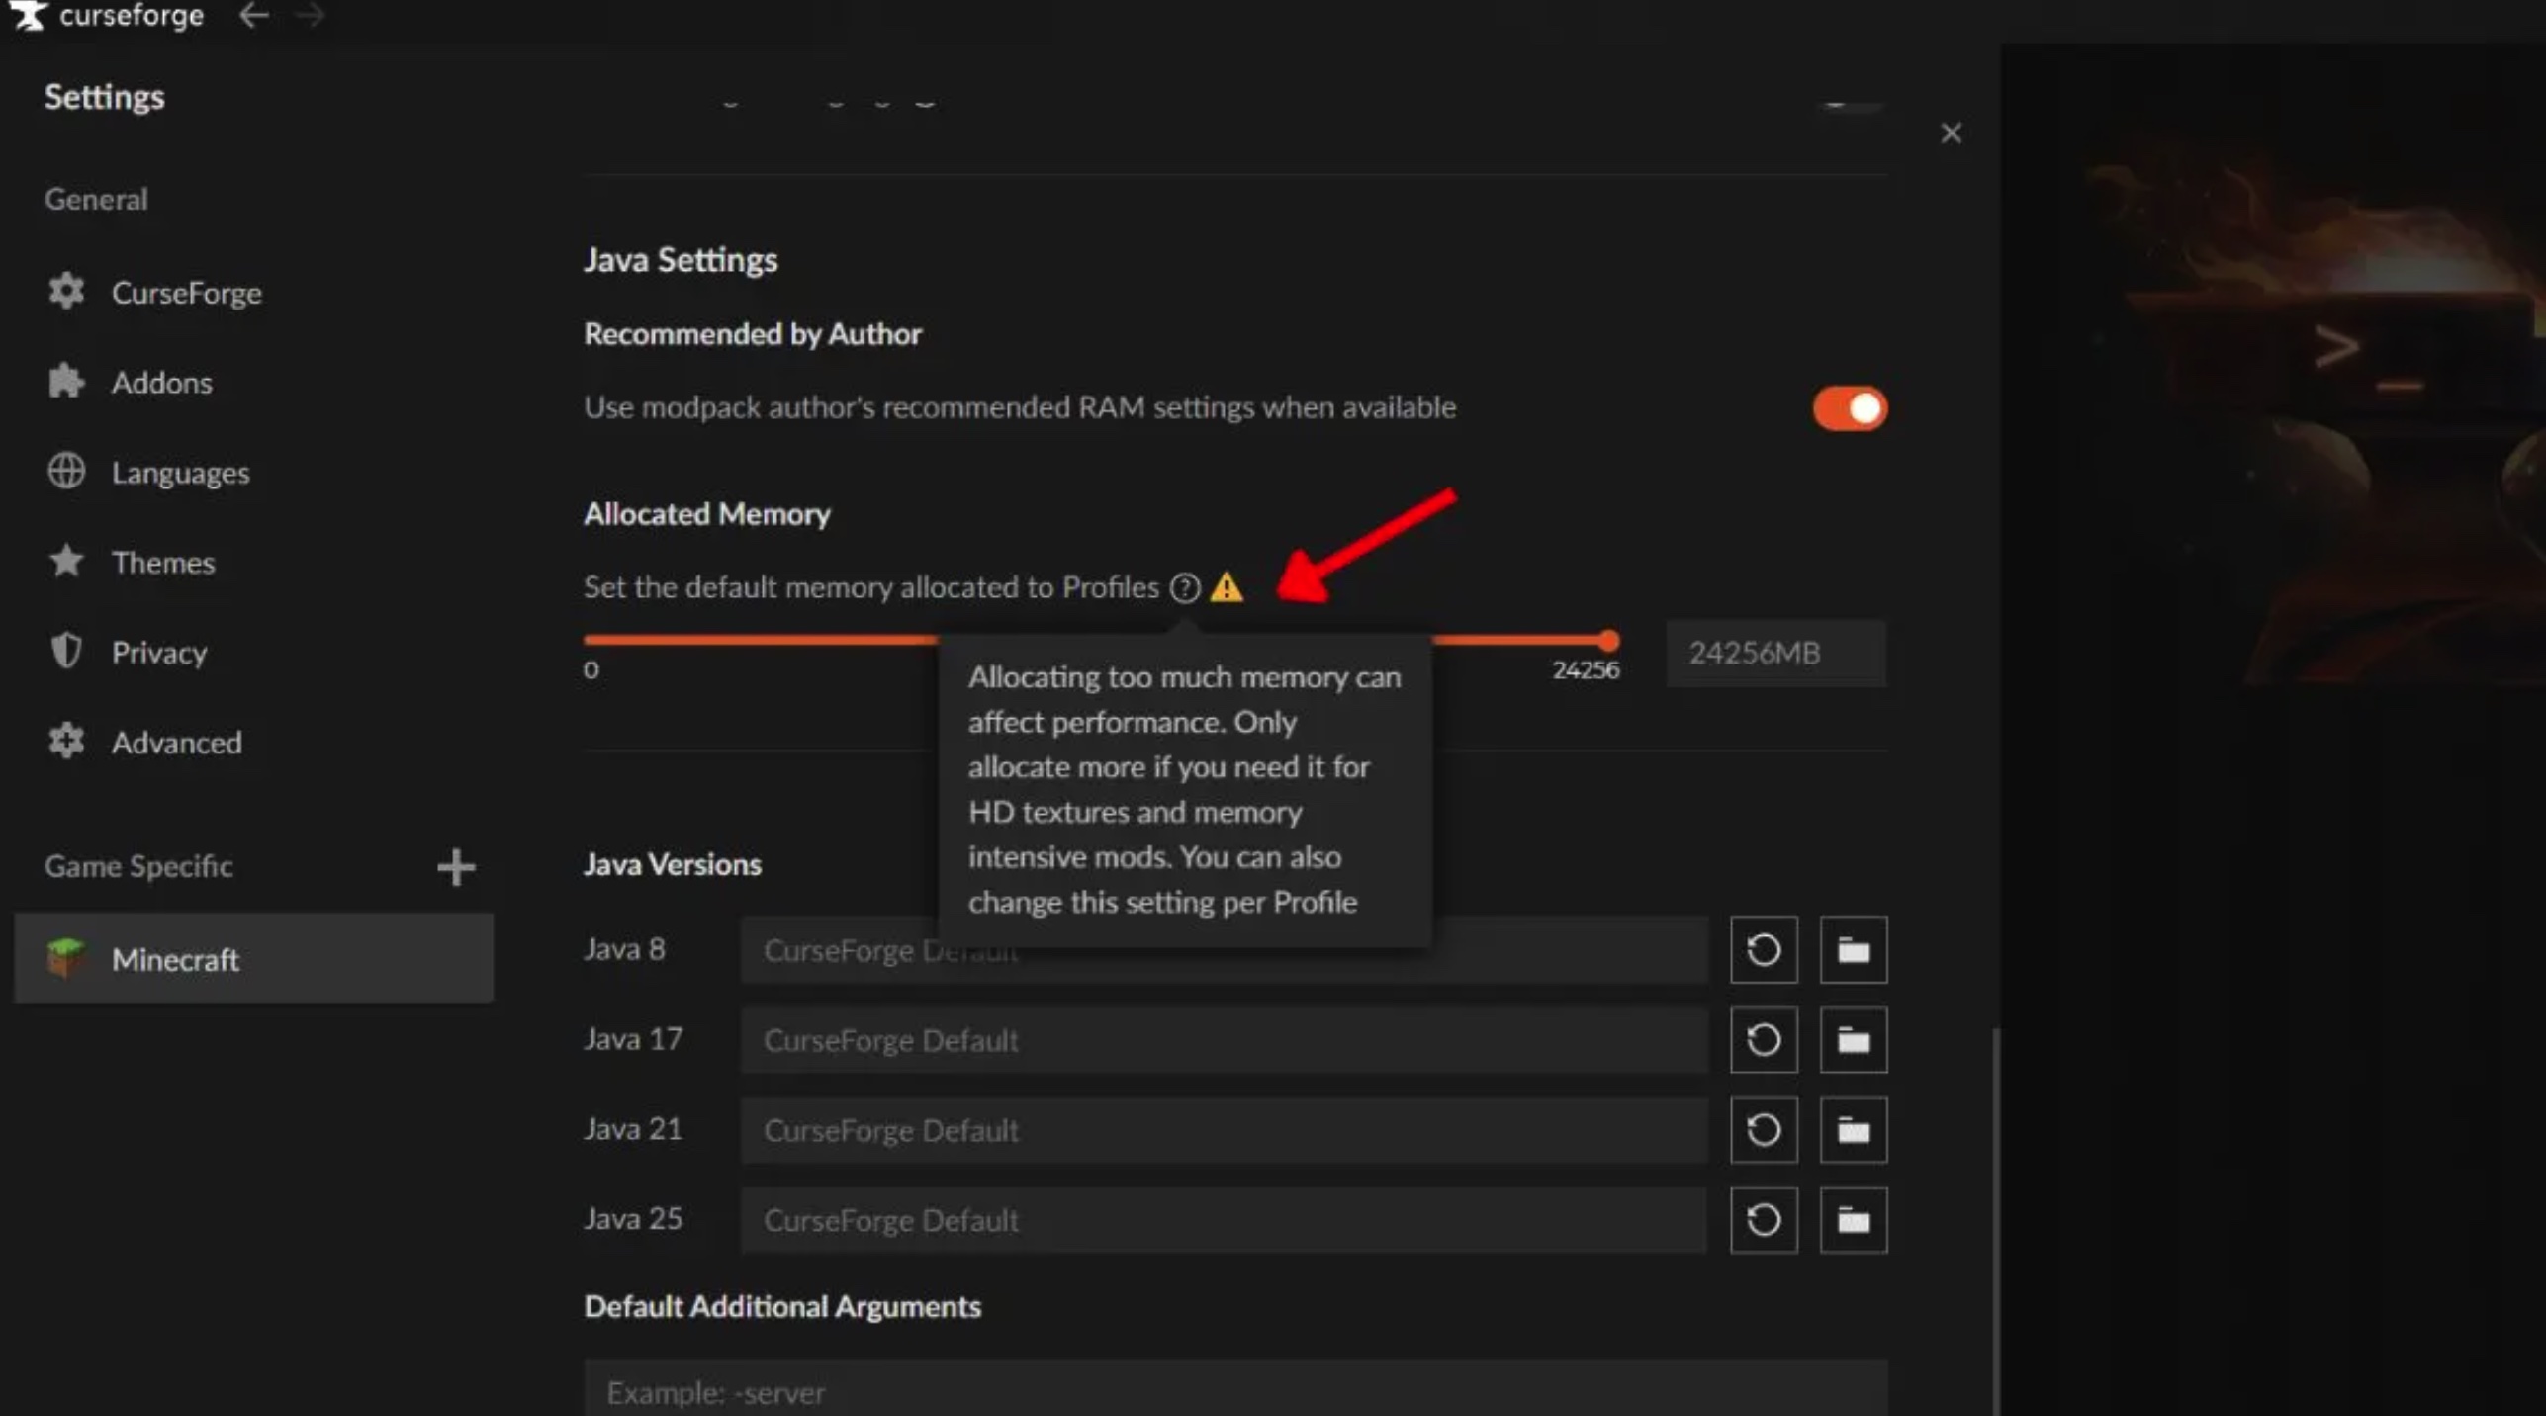Add a game with the plus icon
Viewport: 2546px width, 1416px height.
click(456, 867)
